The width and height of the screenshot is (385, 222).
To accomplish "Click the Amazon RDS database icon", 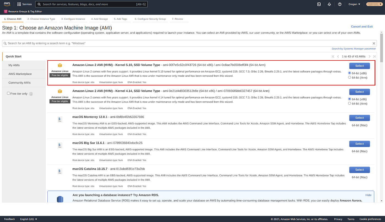I will tap(60, 199).
